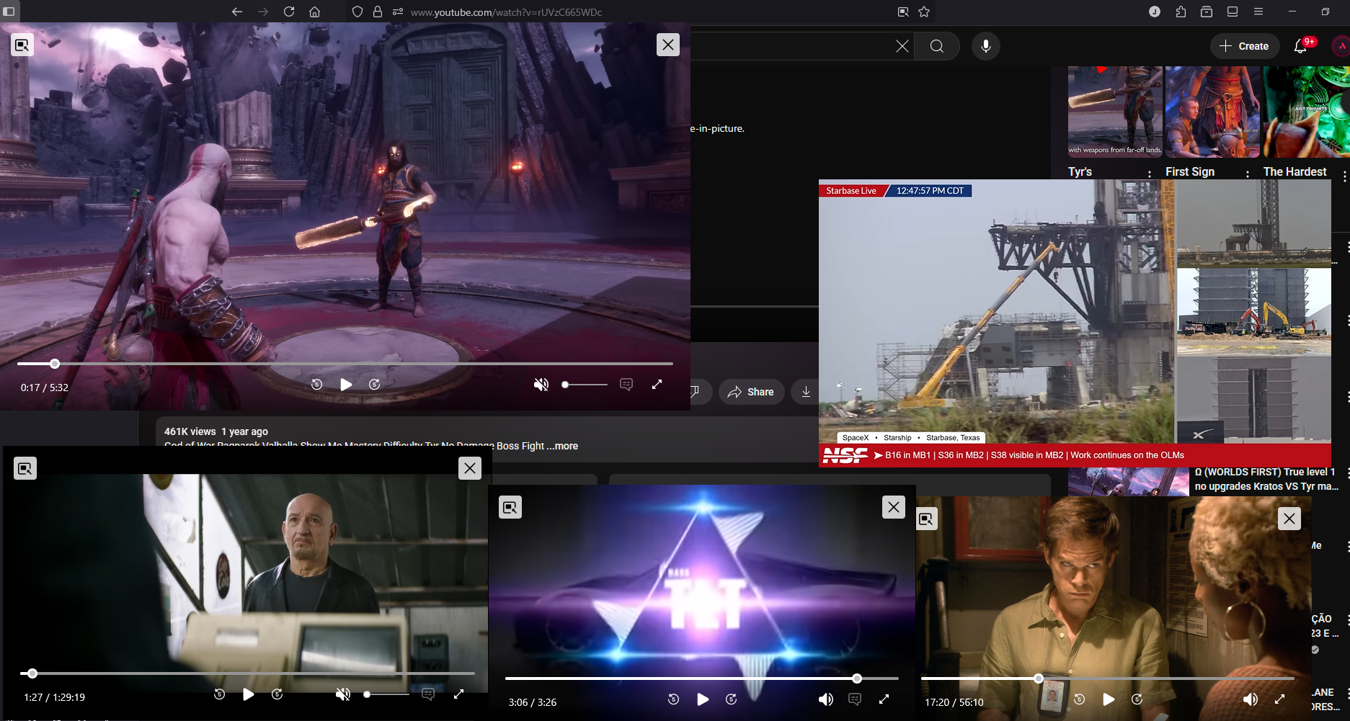The width and height of the screenshot is (1350, 721).
Task: Open the First Sign short thumbnail
Action: [1212, 112]
